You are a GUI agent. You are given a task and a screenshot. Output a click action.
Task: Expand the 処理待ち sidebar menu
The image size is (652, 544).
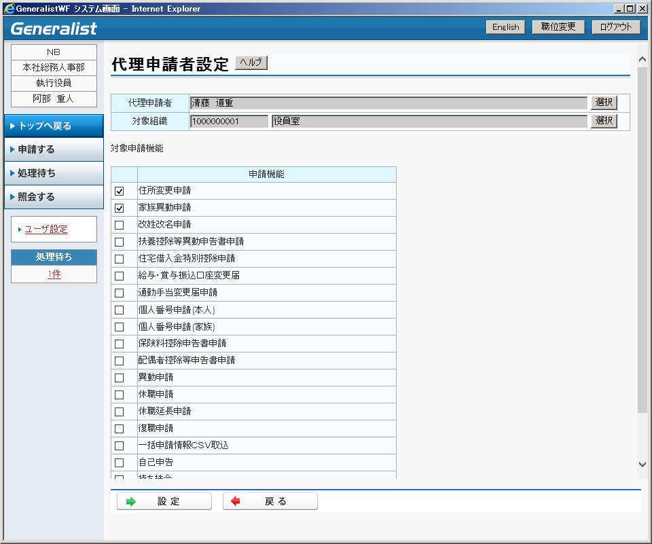point(54,173)
